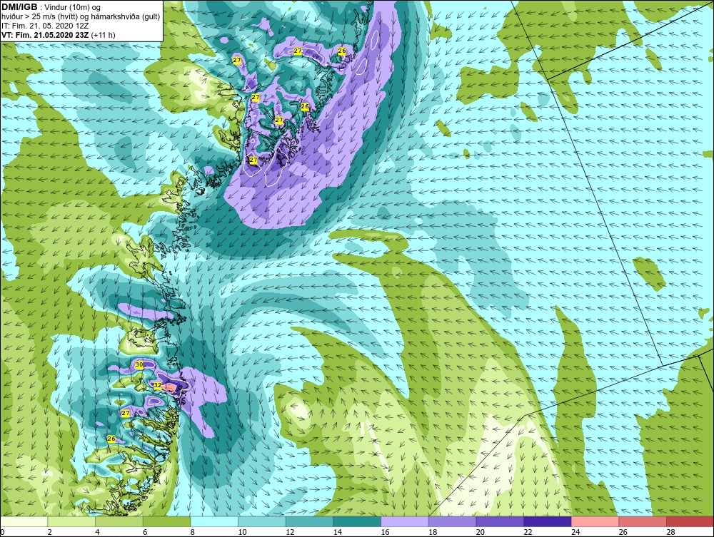Click the legend scale value "8"
714x537 pixels.
point(192,532)
